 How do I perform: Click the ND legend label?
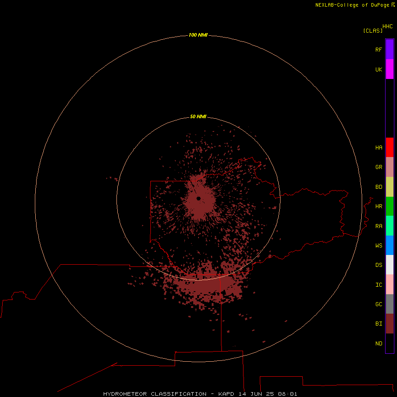tap(379, 343)
